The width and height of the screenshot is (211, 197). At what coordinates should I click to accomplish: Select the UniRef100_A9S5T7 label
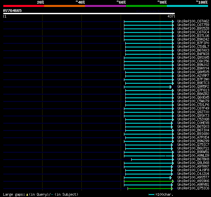(x=193, y=178)
